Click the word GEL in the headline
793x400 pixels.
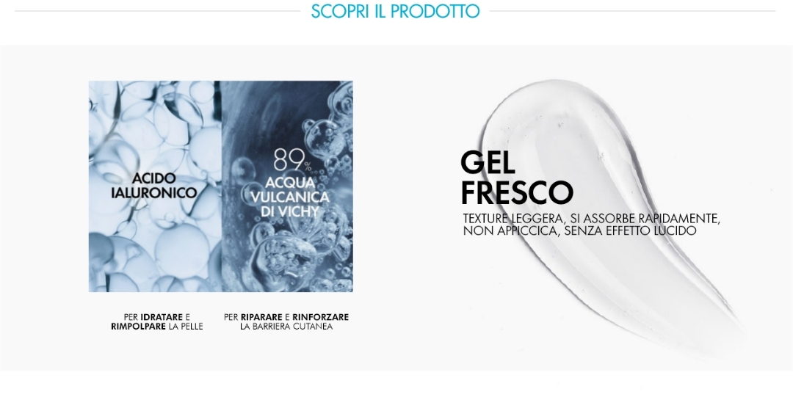(488, 162)
